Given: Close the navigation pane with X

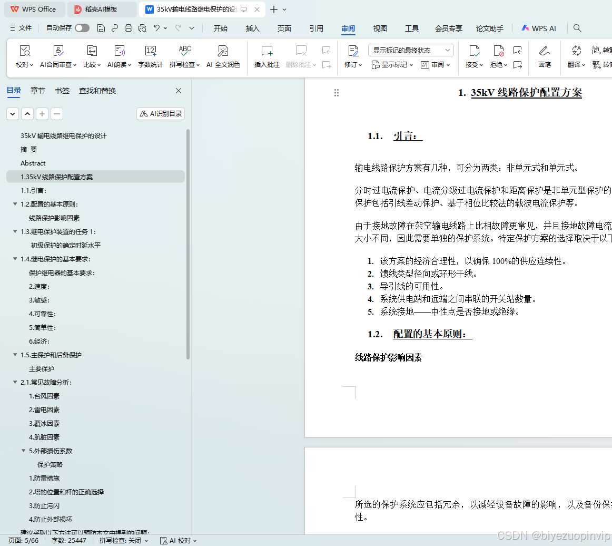Looking at the screenshot, I should [x=179, y=91].
